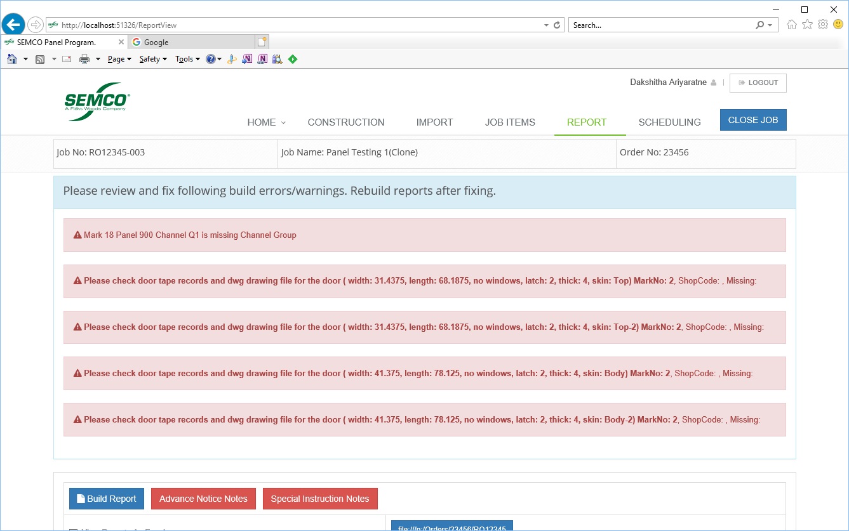Click the refresh page icon in address bar
849x531 pixels.
point(557,25)
